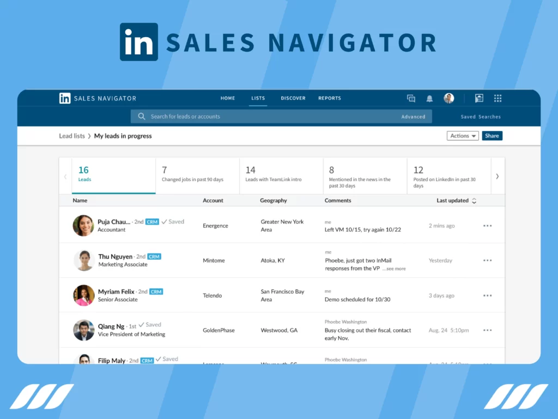Open more options for Myriam Felix row
Viewport: 558px width, 419px height.
(x=488, y=295)
